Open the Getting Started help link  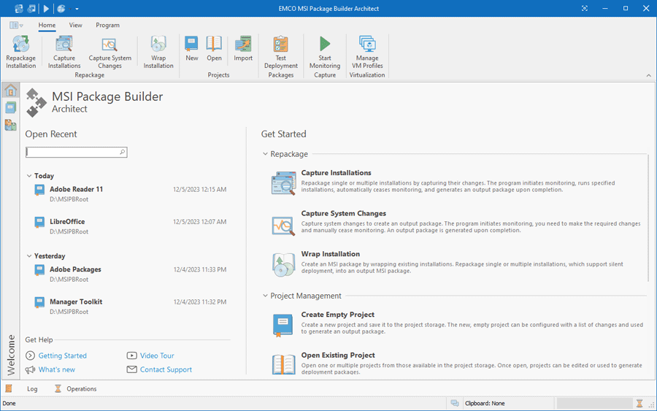click(63, 356)
